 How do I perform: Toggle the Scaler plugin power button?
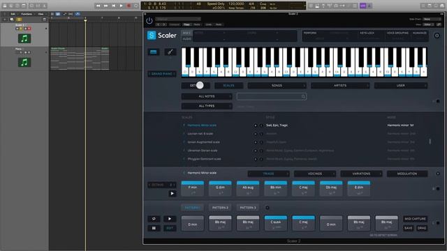(149, 21)
